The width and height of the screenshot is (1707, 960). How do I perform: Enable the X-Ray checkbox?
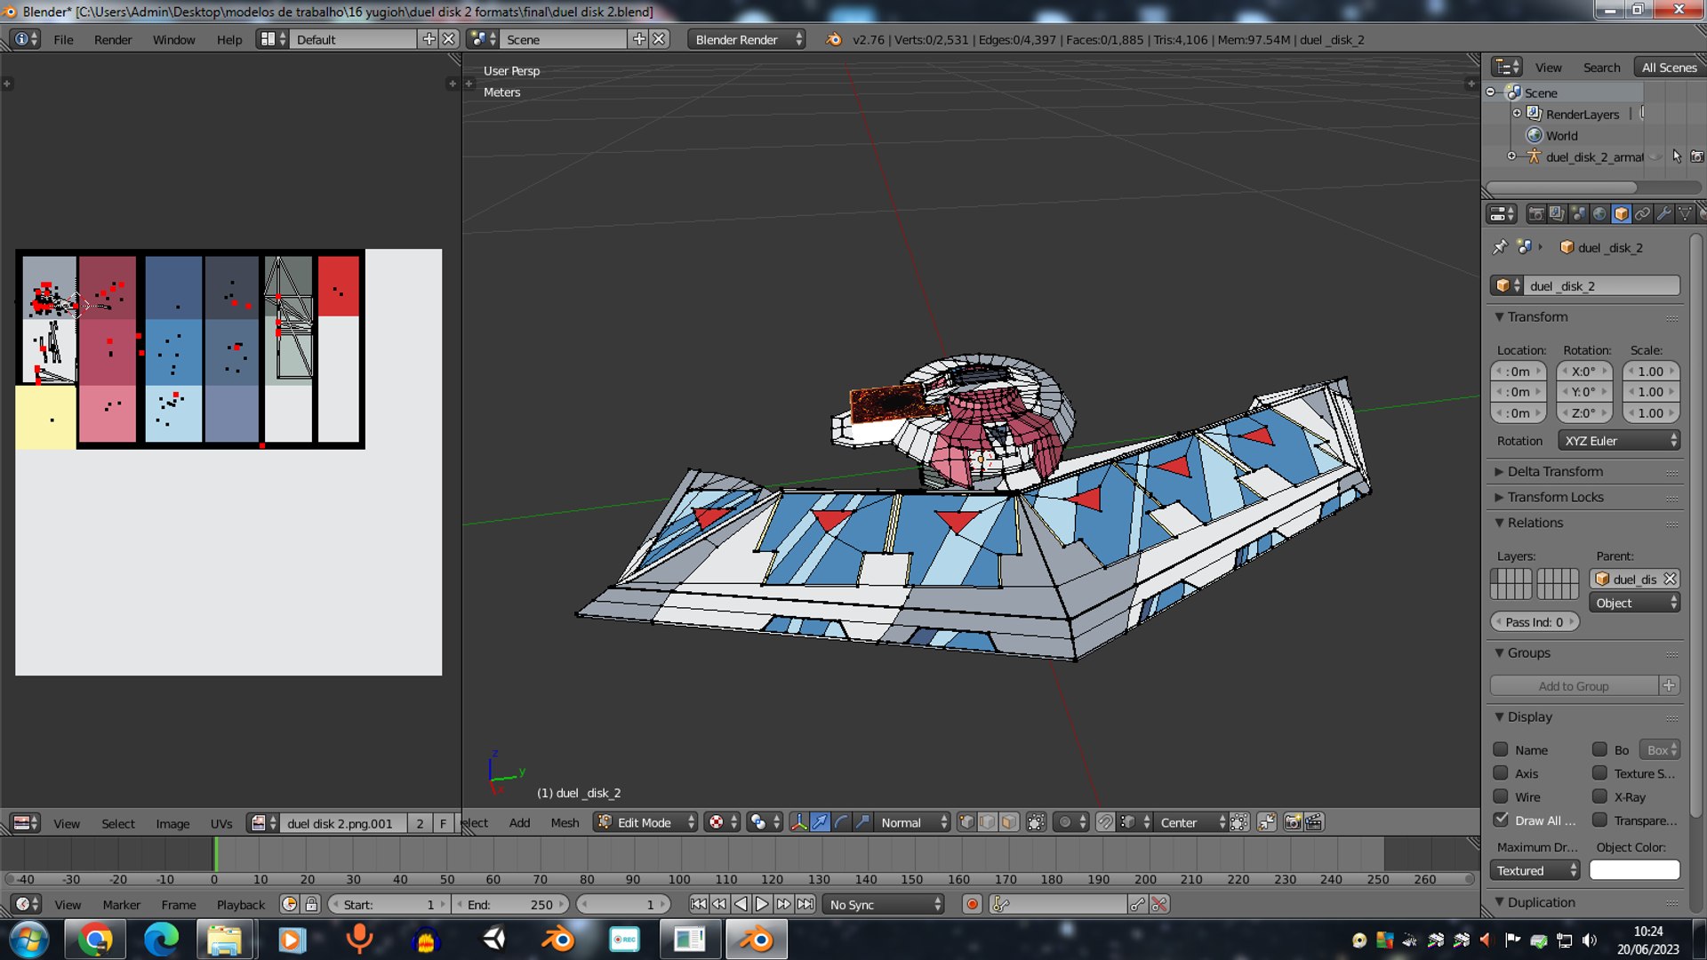coord(1599,796)
